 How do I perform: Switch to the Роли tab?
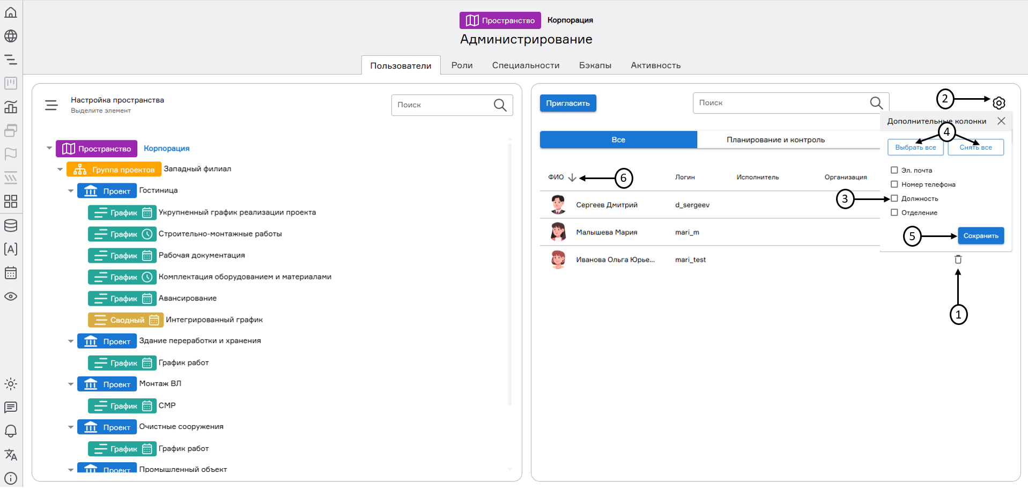click(462, 65)
